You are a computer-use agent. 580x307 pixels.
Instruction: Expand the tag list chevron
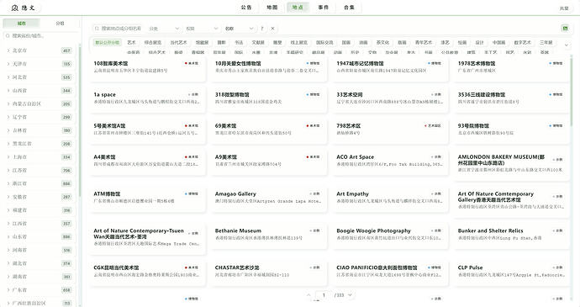point(567,45)
